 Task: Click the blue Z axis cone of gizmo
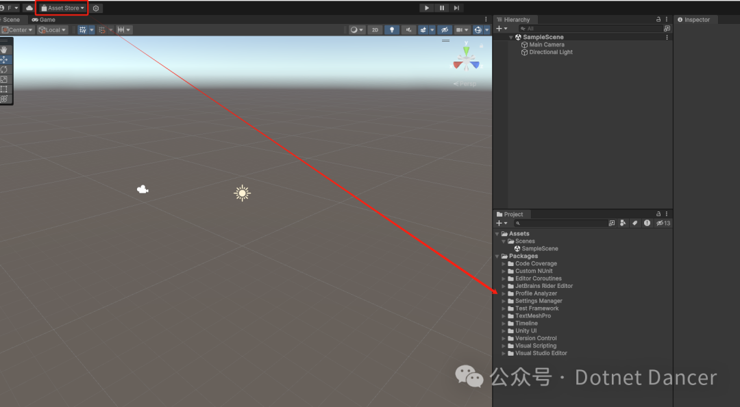click(474, 65)
